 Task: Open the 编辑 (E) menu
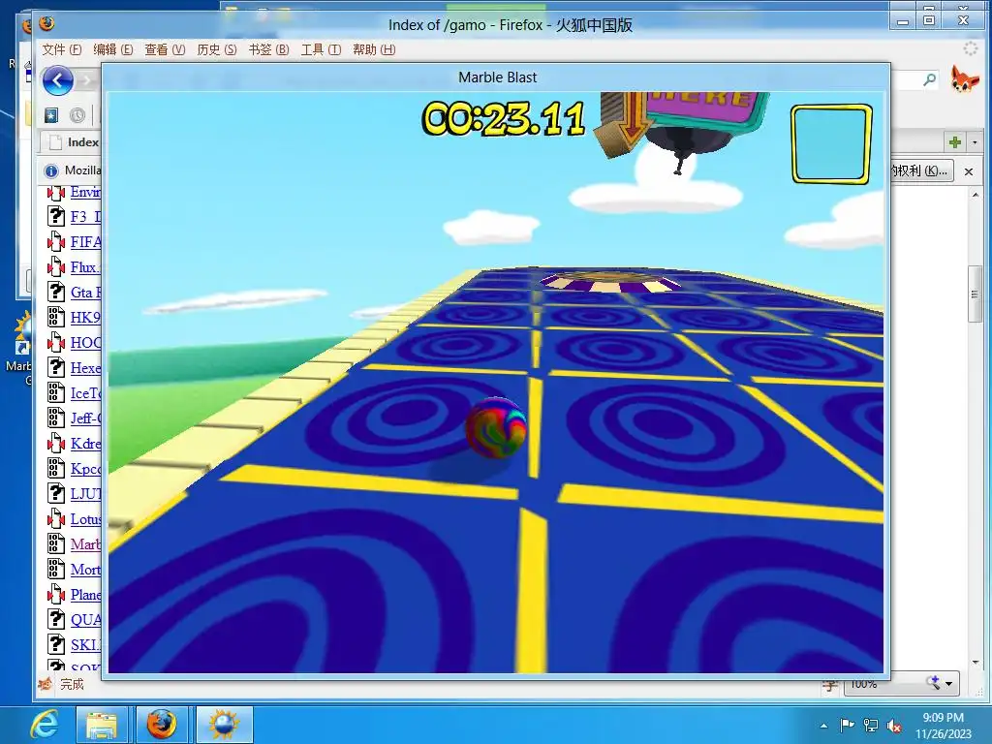point(113,49)
